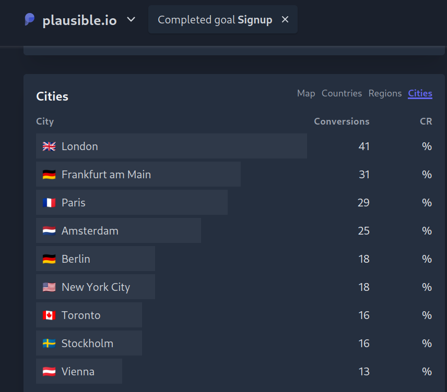Click the Plausible logo icon
The width and height of the screenshot is (447, 392).
click(x=29, y=20)
